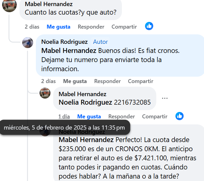Screen dimensions: 204x181
Task: Toggle Me gusta on Noelia's fiat cronos reply
Action: (75, 81)
